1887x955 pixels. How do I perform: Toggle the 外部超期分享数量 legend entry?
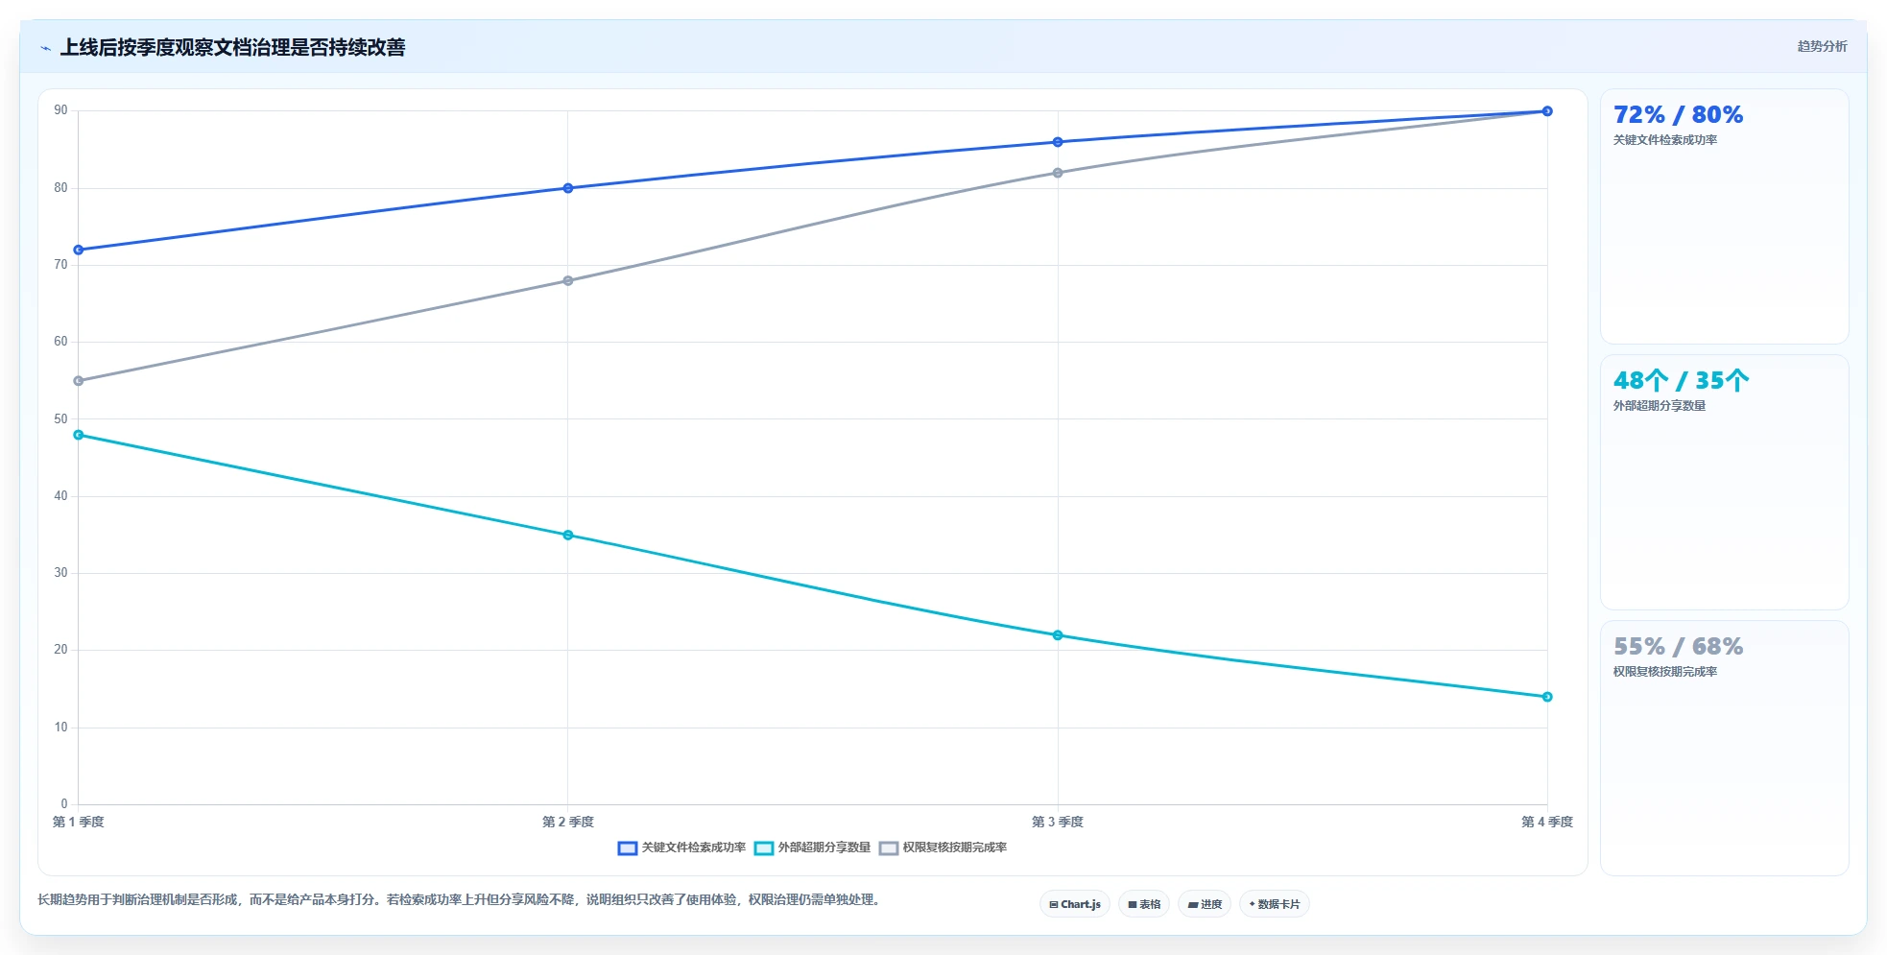point(812,848)
